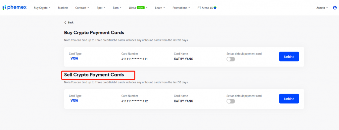Click the NEW badge beside Web3

[x=141, y=8]
